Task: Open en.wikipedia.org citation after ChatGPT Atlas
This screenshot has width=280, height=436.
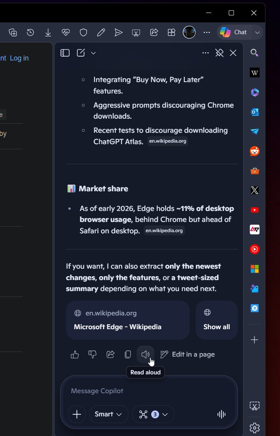Action: pos(168,141)
